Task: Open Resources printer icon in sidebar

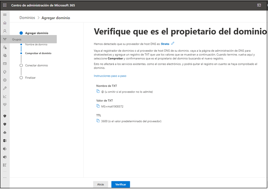Action: (x=5, y=56)
